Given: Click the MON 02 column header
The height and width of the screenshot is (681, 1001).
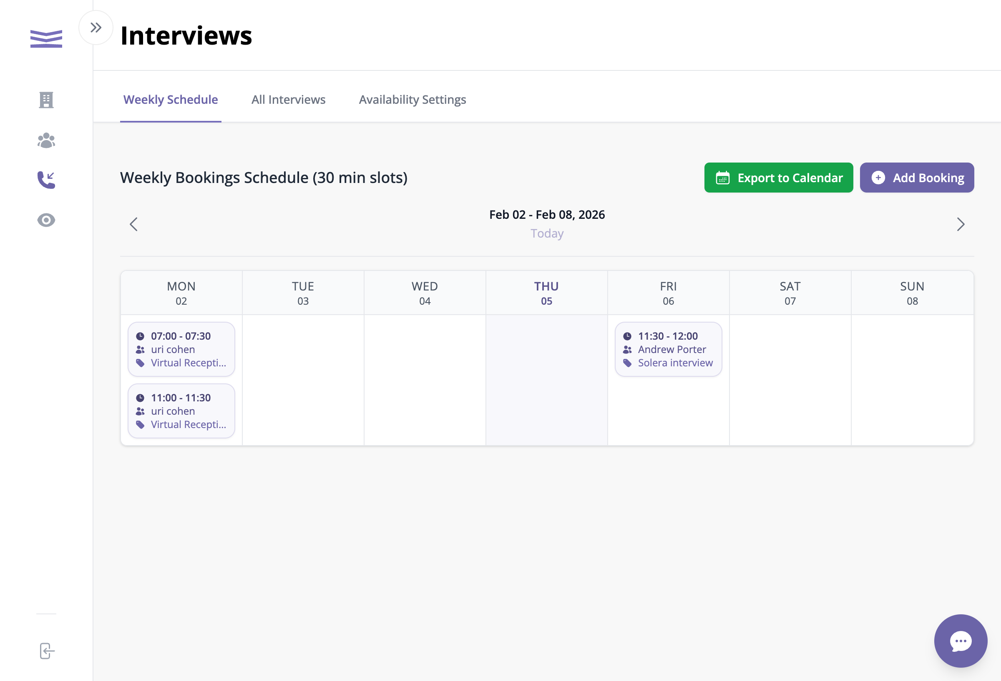Looking at the screenshot, I should 181,293.
